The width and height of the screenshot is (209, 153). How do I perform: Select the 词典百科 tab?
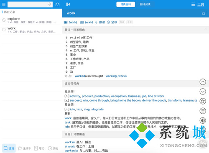(x=126, y=5)
